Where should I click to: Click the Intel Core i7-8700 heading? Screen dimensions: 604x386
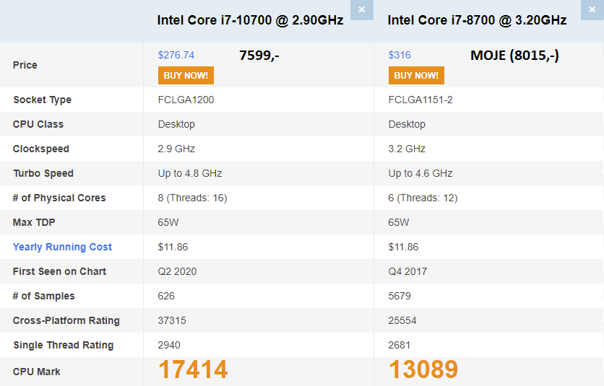click(x=477, y=20)
